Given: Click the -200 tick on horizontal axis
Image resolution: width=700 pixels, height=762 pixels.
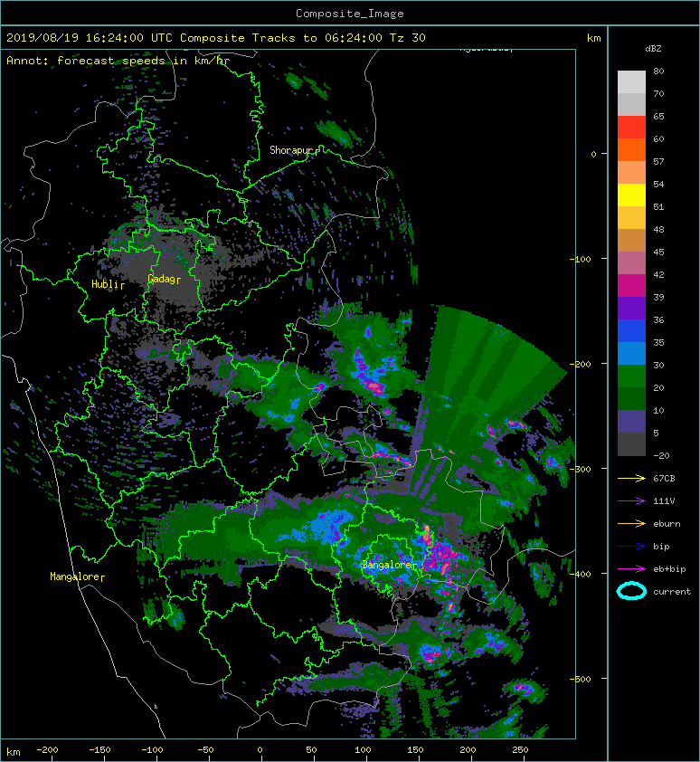Looking at the screenshot, I should (47, 750).
